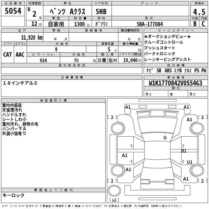This screenshot has height=209, width=209.
Task: Click the G windshield damage mark
Action: [165, 137]
